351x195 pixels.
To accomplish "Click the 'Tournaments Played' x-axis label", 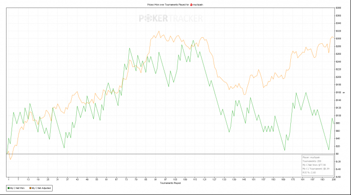I will 170,183.
